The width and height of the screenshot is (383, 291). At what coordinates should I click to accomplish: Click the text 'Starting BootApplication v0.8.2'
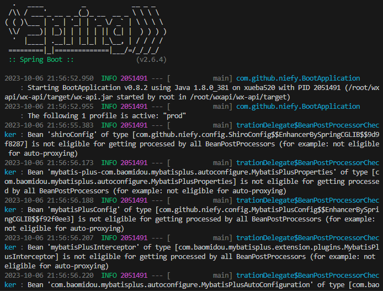[87, 88]
